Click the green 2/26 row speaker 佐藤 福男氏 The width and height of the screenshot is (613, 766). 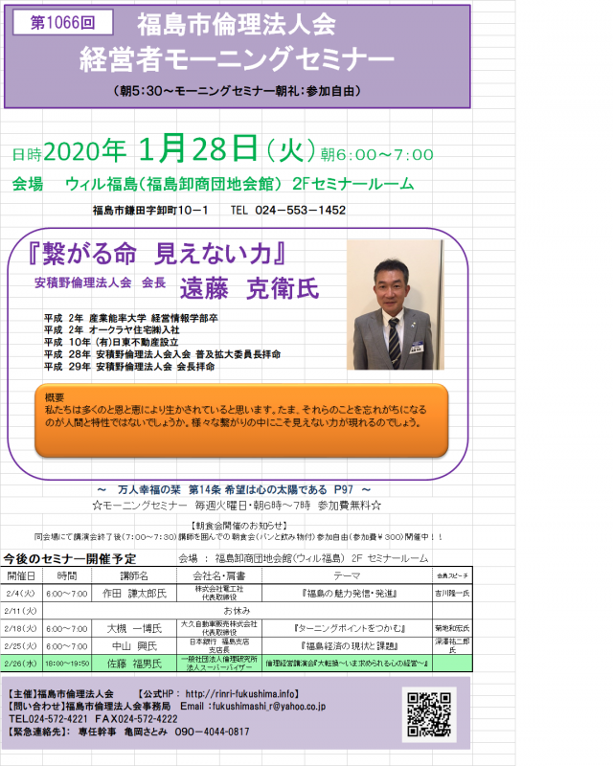[x=133, y=662]
